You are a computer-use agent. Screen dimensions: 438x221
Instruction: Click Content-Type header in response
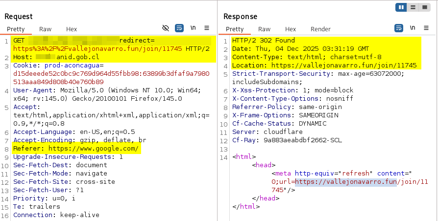307,57
